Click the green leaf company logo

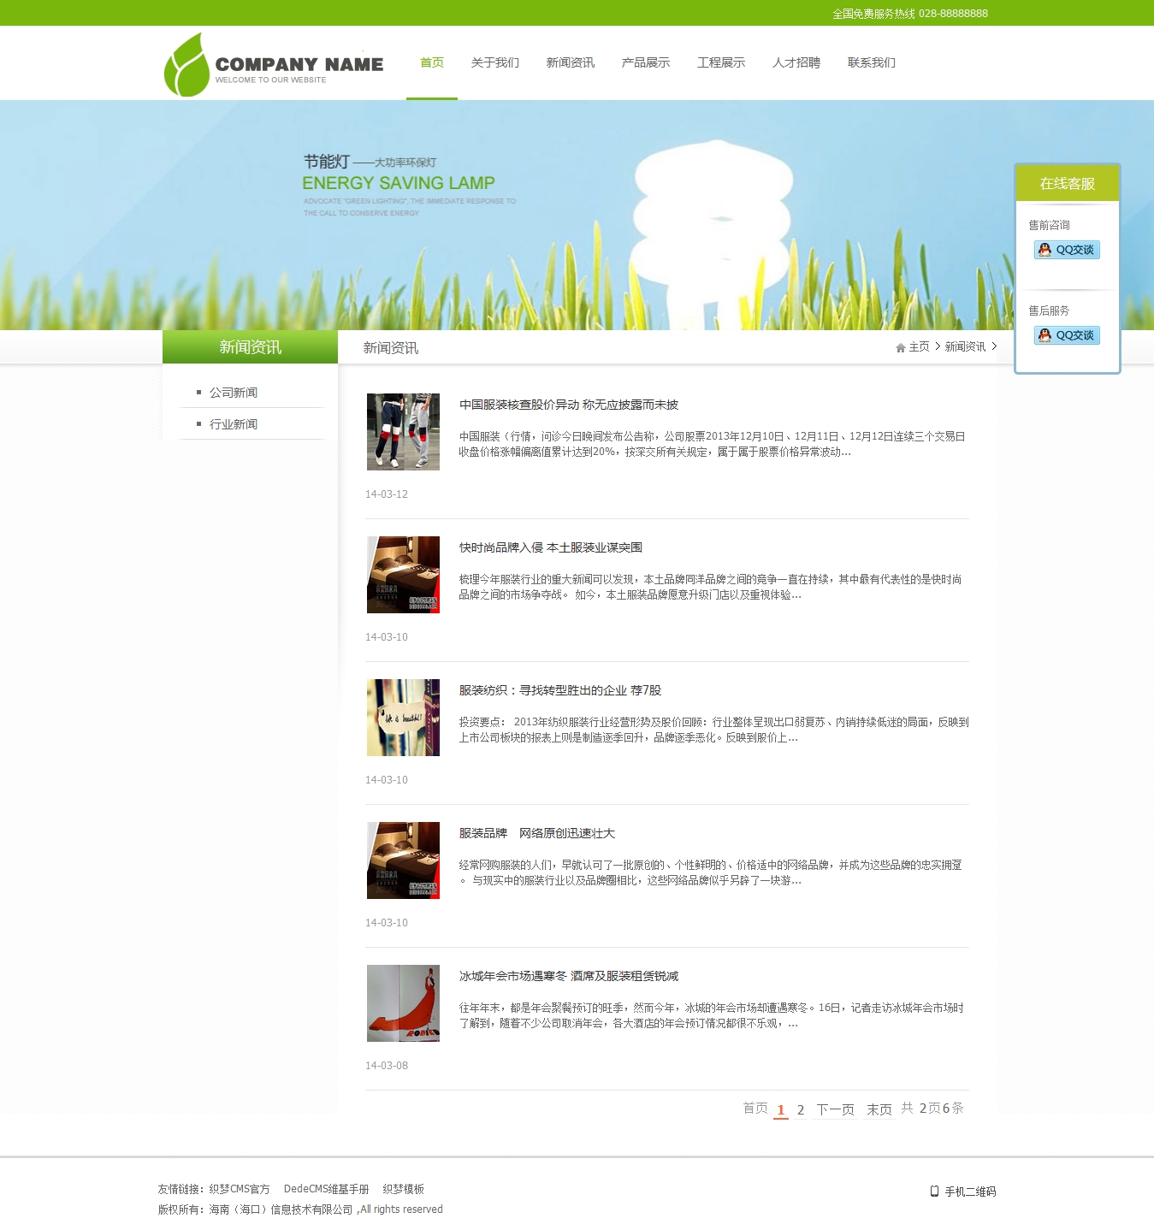click(x=187, y=65)
